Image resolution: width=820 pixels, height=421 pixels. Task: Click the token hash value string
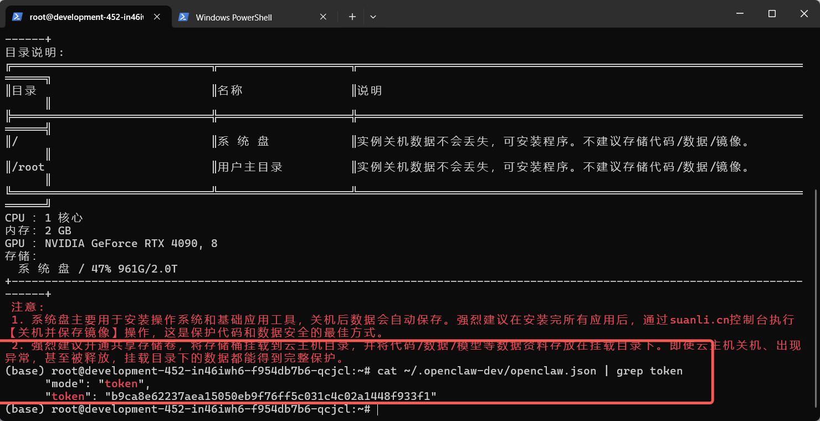click(270, 396)
